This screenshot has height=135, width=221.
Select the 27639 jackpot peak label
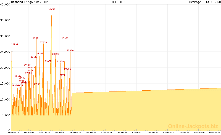(x=43, y=42)
